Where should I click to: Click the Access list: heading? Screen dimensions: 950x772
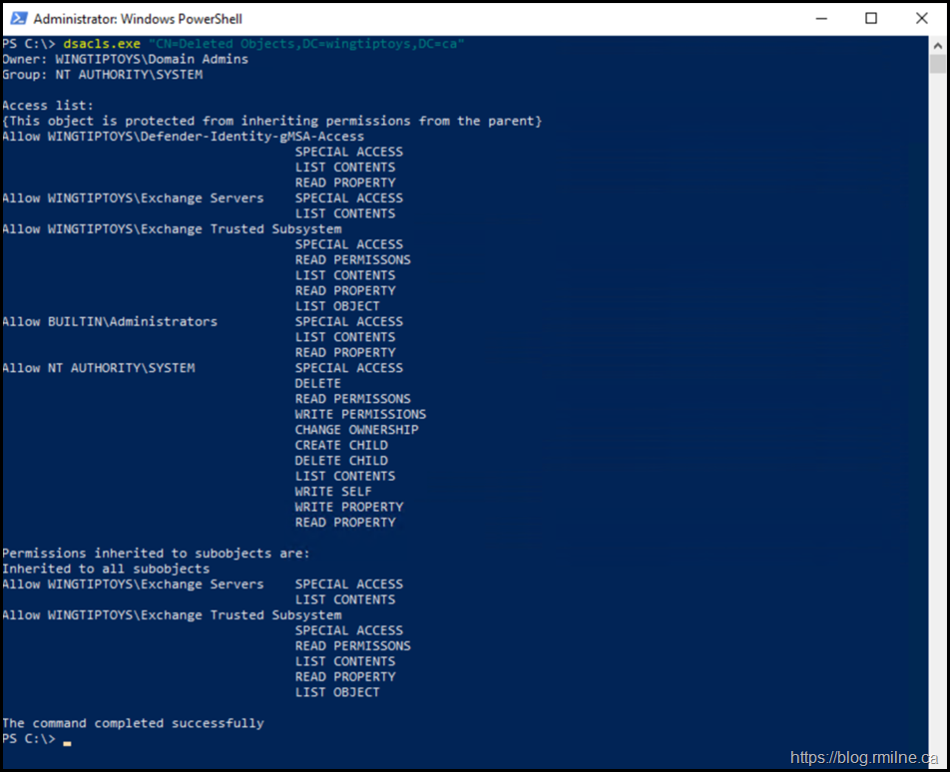48,106
